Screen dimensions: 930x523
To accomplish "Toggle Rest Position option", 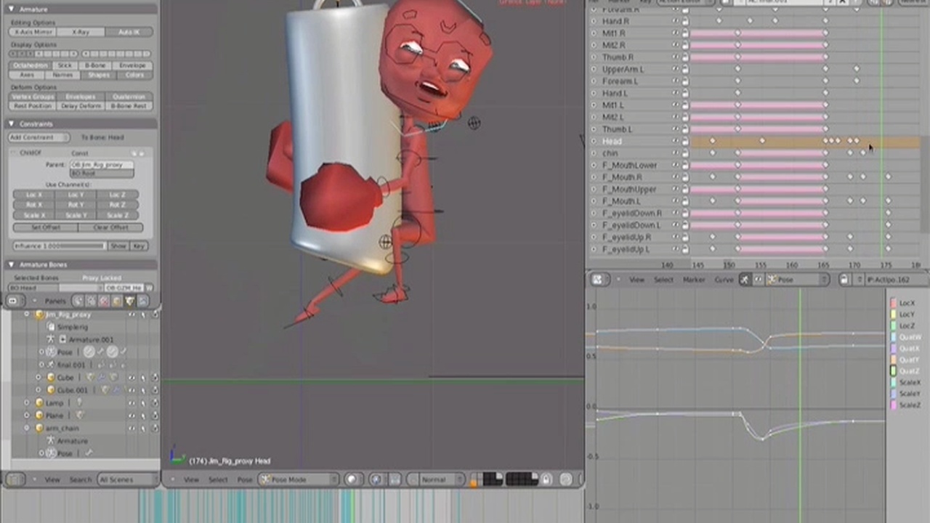I will [x=33, y=106].
